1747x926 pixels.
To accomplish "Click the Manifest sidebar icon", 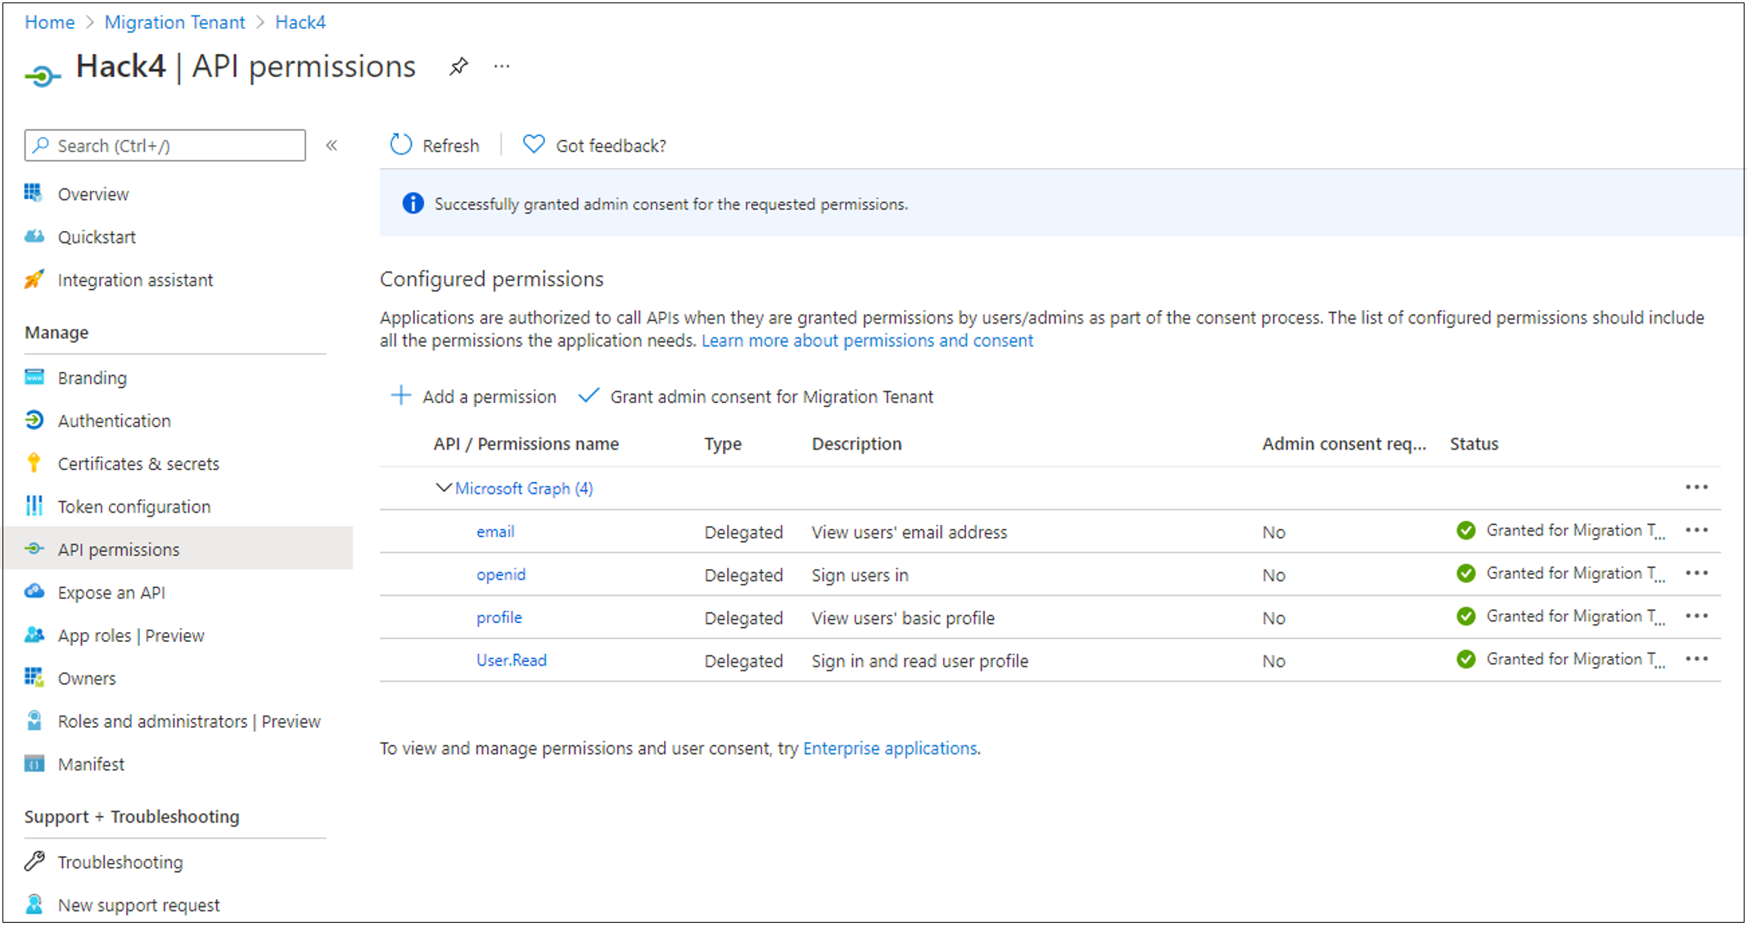I will click(x=33, y=763).
